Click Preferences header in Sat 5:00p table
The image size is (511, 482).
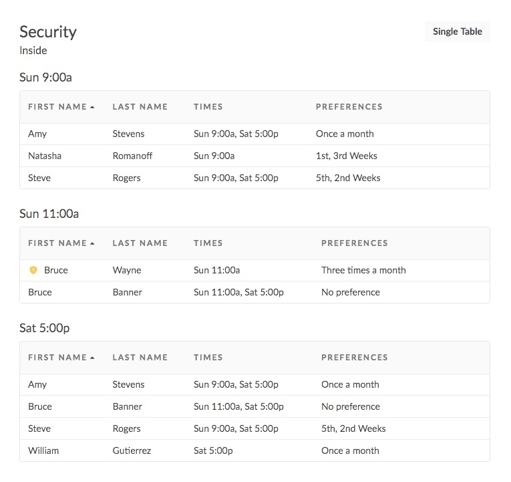[x=354, y=358]
